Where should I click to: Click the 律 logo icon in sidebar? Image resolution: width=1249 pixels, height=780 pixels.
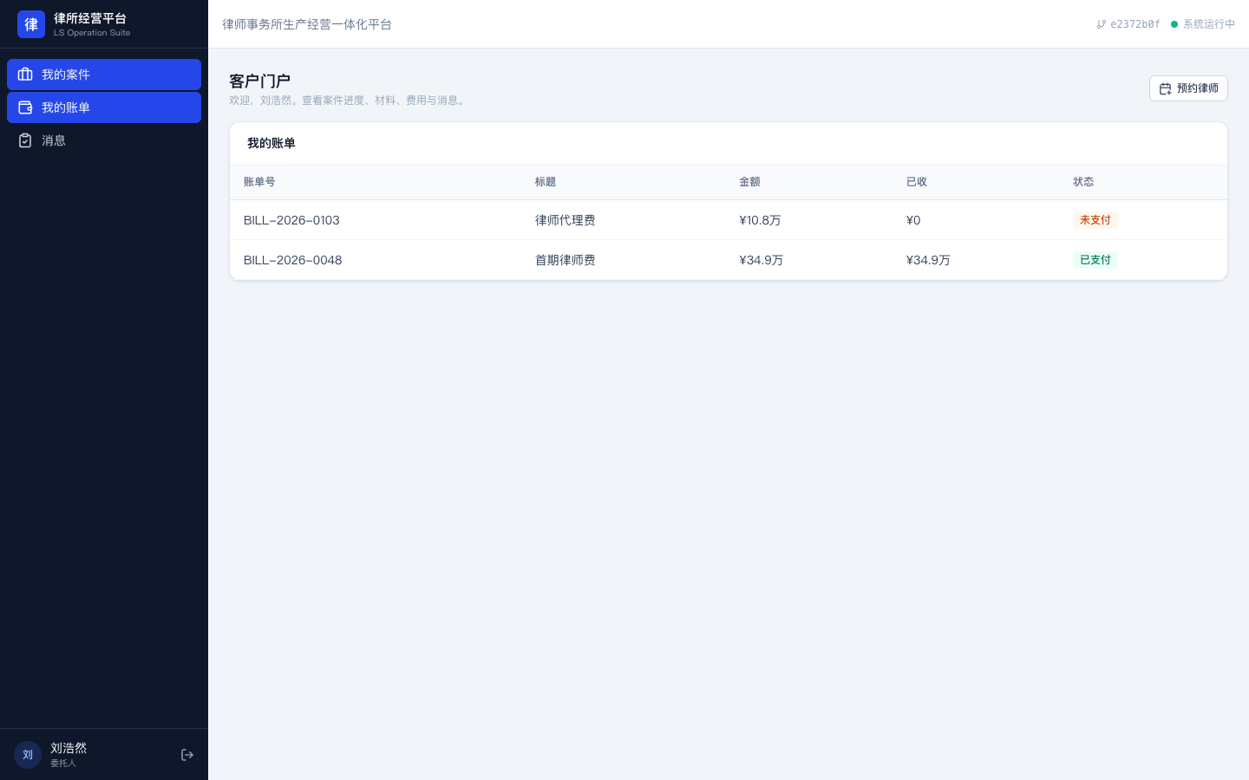[x=31, y=24]
